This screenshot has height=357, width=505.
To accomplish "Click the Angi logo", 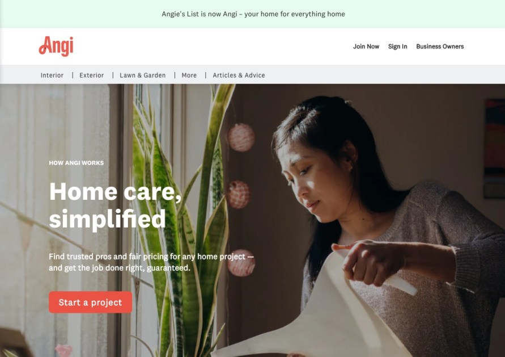I will pyautogui.click(x=56, y=46).
